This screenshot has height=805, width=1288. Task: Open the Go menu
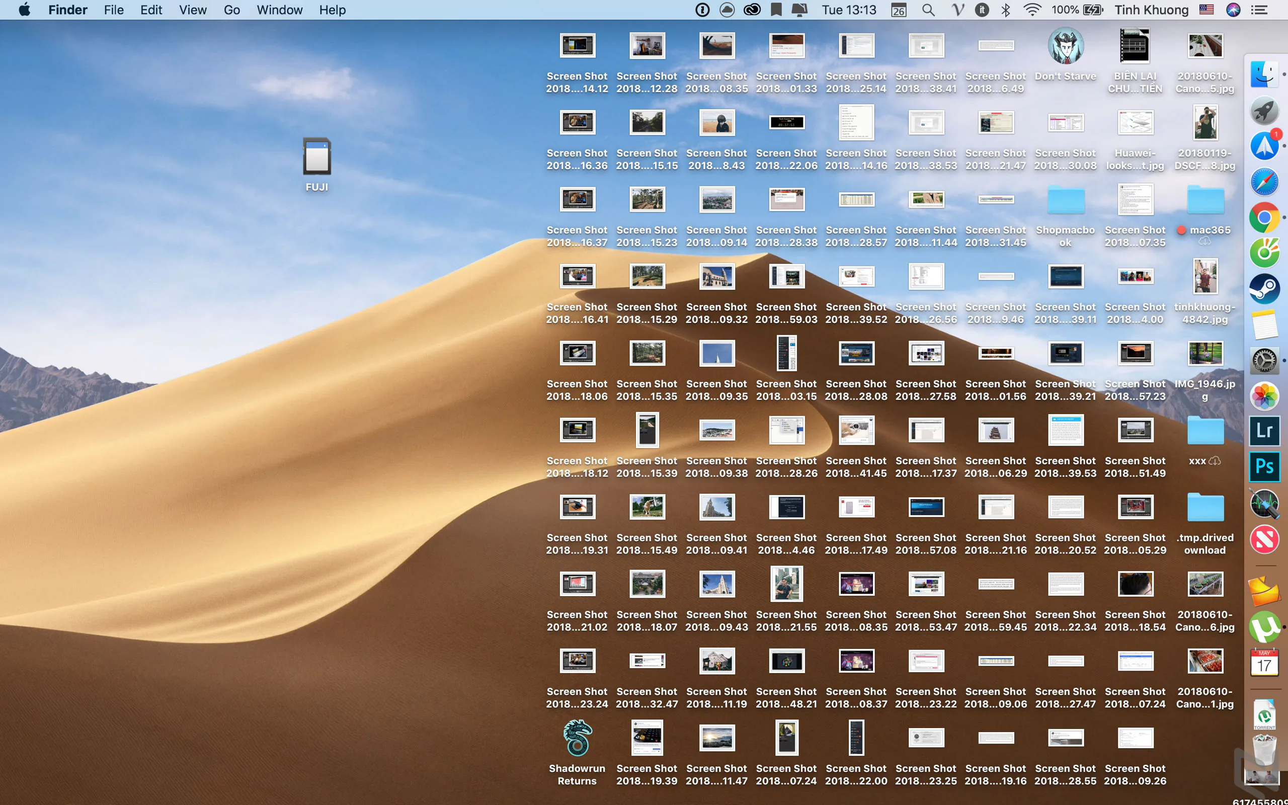click(x=231, y=10)
